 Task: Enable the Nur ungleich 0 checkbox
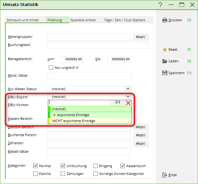point(51,68)
